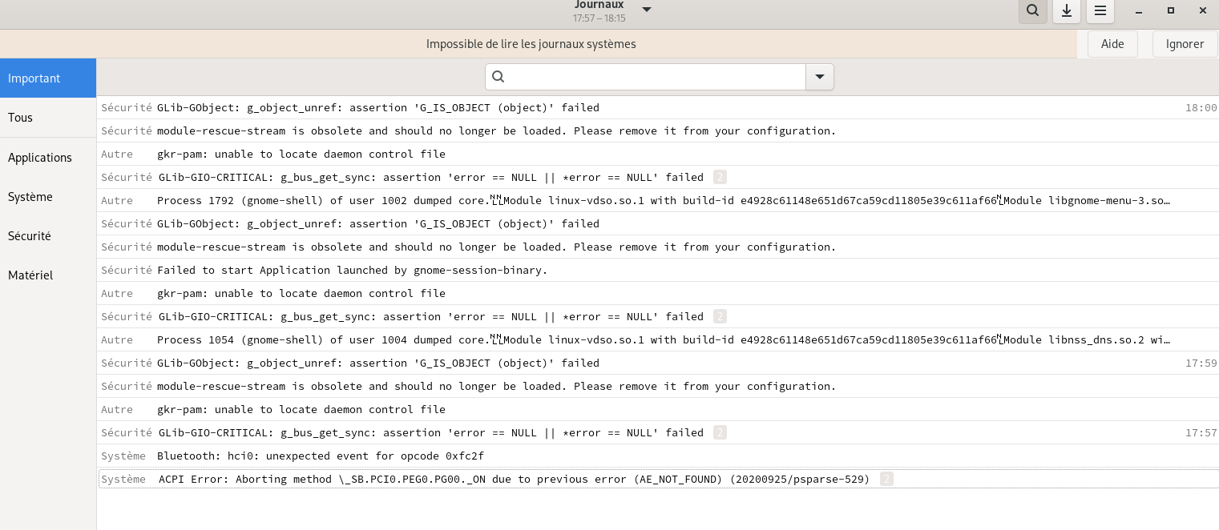Toggle the search magnifier button in header
The height and width of the screenshot is (530, 1219).
[x=1033, y=10]
